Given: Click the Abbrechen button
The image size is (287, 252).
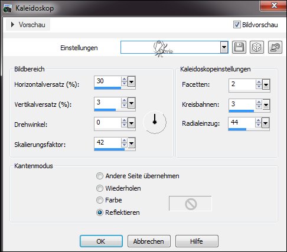Looking at the screenshot, I should pos(149,241).
